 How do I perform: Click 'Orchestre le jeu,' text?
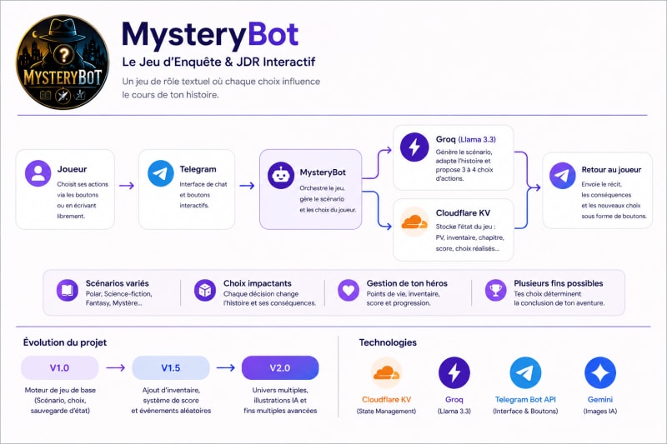[322, 187]
